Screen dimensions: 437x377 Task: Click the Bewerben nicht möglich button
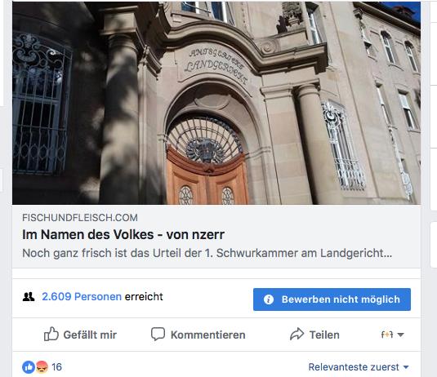point(332,299)
